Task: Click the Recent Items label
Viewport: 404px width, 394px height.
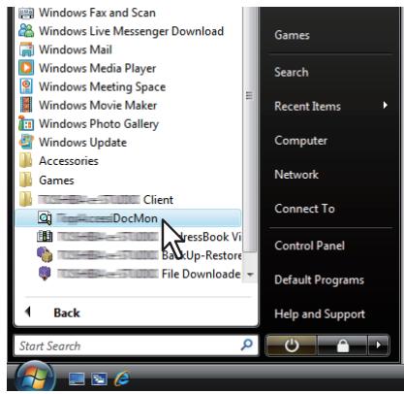Action: pyautogui.click(x=307, y=106)
